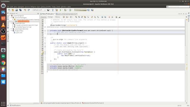Collapse the Dependencies node
The width and height of the screenshot is (190, 107).
click(11, 23)
